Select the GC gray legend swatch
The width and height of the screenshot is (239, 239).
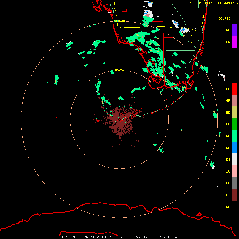pyautogui.click(x=234, y=183)
